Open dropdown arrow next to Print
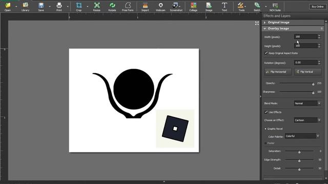 (68, 7)
